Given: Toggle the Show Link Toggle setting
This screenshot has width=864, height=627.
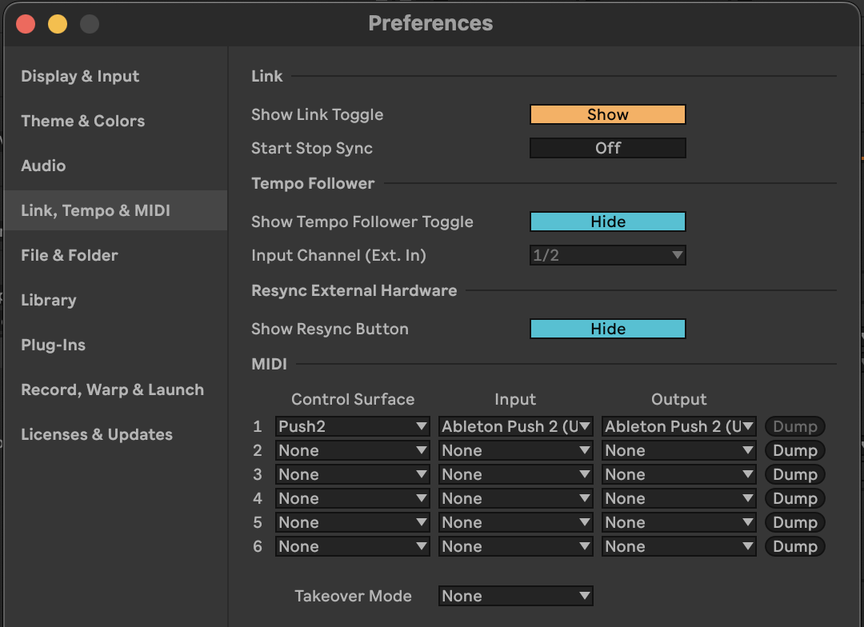Looking at the screenshot, I should [x=607, y=114].
